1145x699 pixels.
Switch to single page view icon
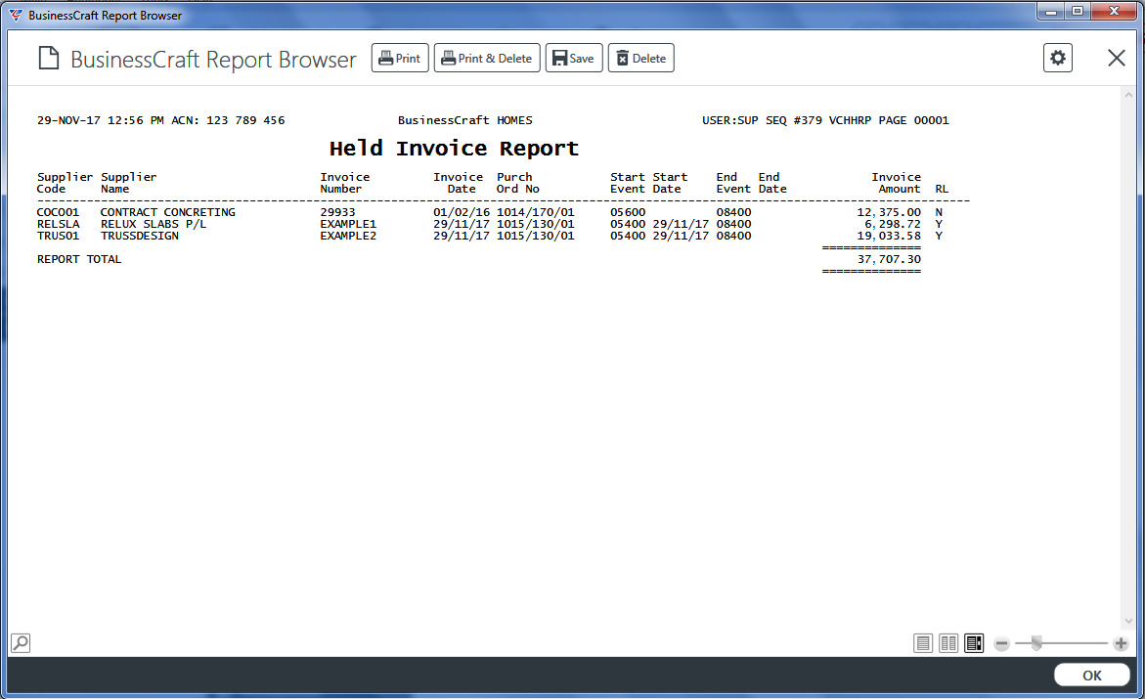click(923, 643)
